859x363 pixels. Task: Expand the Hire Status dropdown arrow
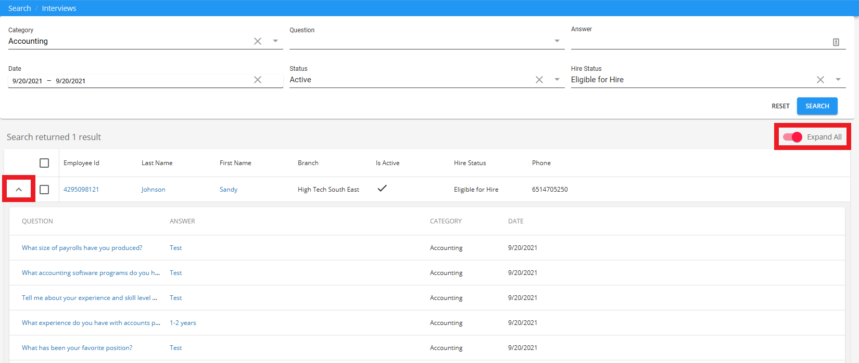click(838, 80)
